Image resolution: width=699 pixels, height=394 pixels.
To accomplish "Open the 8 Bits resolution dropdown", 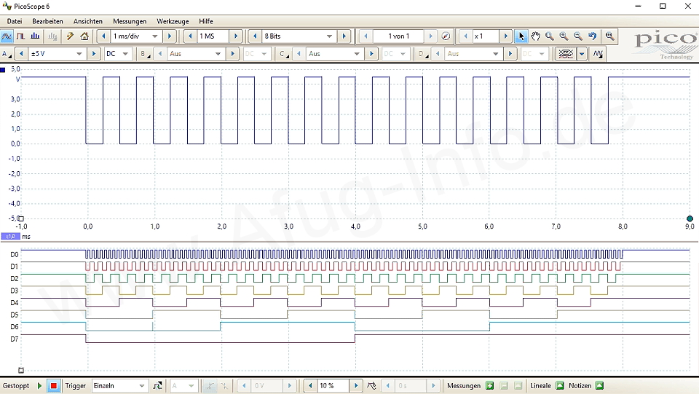I will click(x=329, y=36).
